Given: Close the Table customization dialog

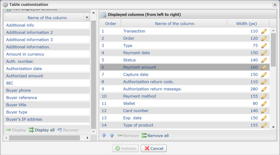Looking at the screenshot, I should coord(275,5).
